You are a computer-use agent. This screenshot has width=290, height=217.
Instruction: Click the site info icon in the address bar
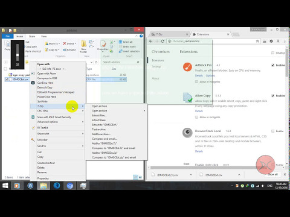[x=170, y=41]
